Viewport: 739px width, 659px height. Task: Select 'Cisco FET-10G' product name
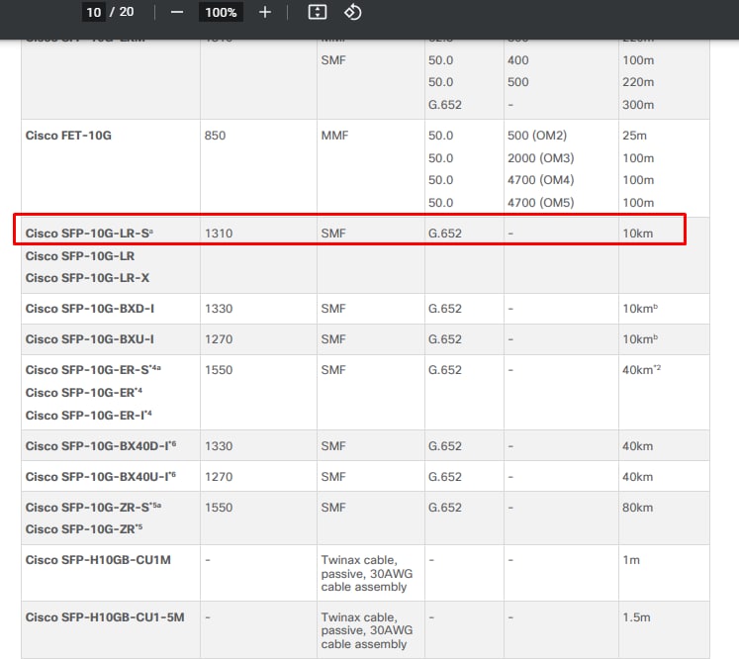[x=68, y=136]
